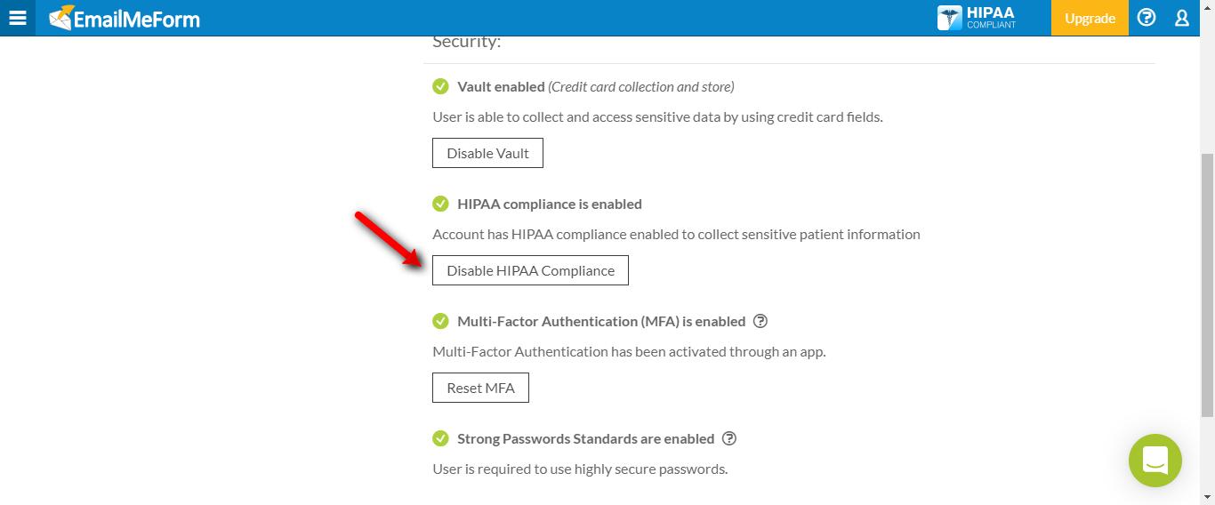Click Disable Vault button
The height and width of the screenshot is (505, 1215).
487,153
